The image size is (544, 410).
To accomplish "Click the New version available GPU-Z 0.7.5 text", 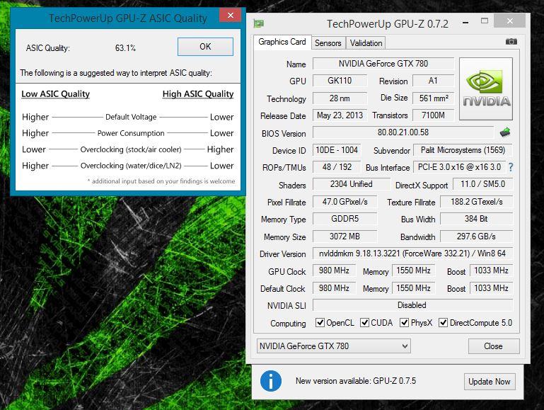I will pos(356,381).
